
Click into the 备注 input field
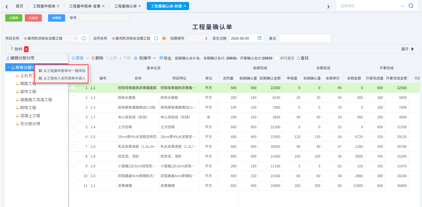click(x=305, y=38)
